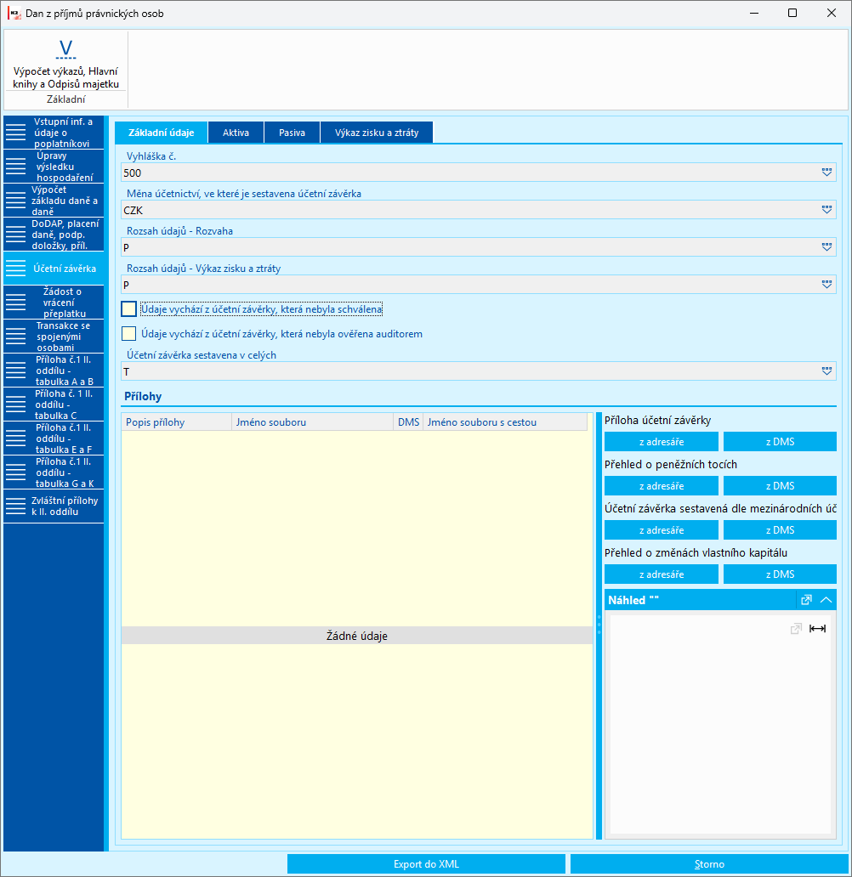Add Příloha účetní závěrky z adresáře
The width and height of the screenshot is (852, 877).
[x=662, y=442]
